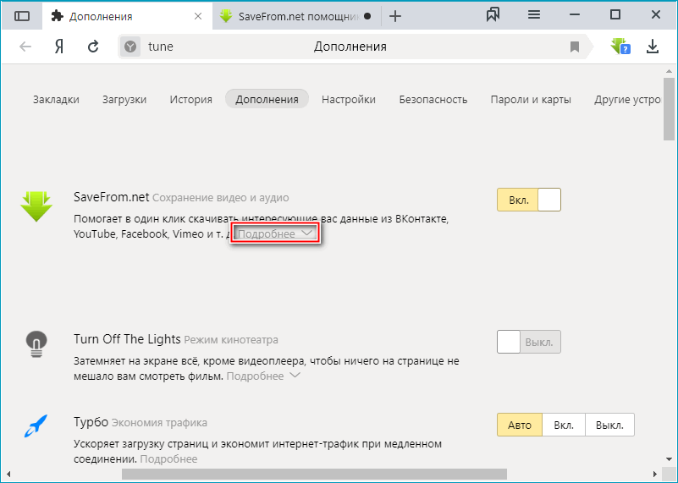This screenshot has width=678, height=483.
Task: Go back with the back arrow
Action: point(25,47)
